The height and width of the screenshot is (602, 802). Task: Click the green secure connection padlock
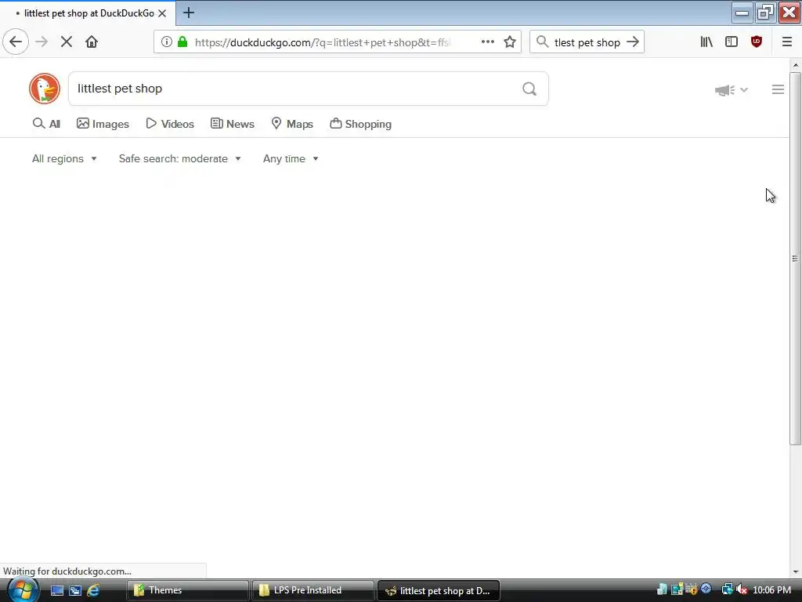[x=182, y=42]
